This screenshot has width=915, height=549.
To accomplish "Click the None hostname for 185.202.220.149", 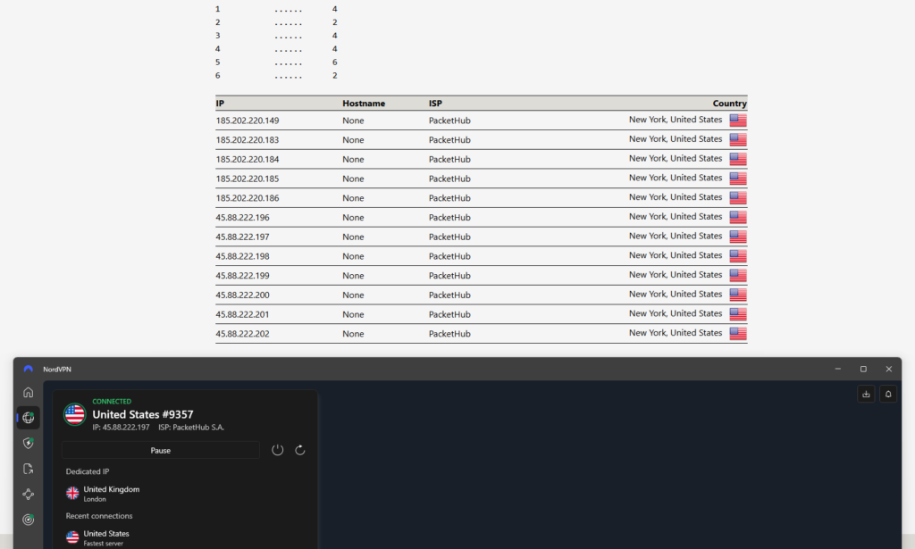I will (353, 121).
